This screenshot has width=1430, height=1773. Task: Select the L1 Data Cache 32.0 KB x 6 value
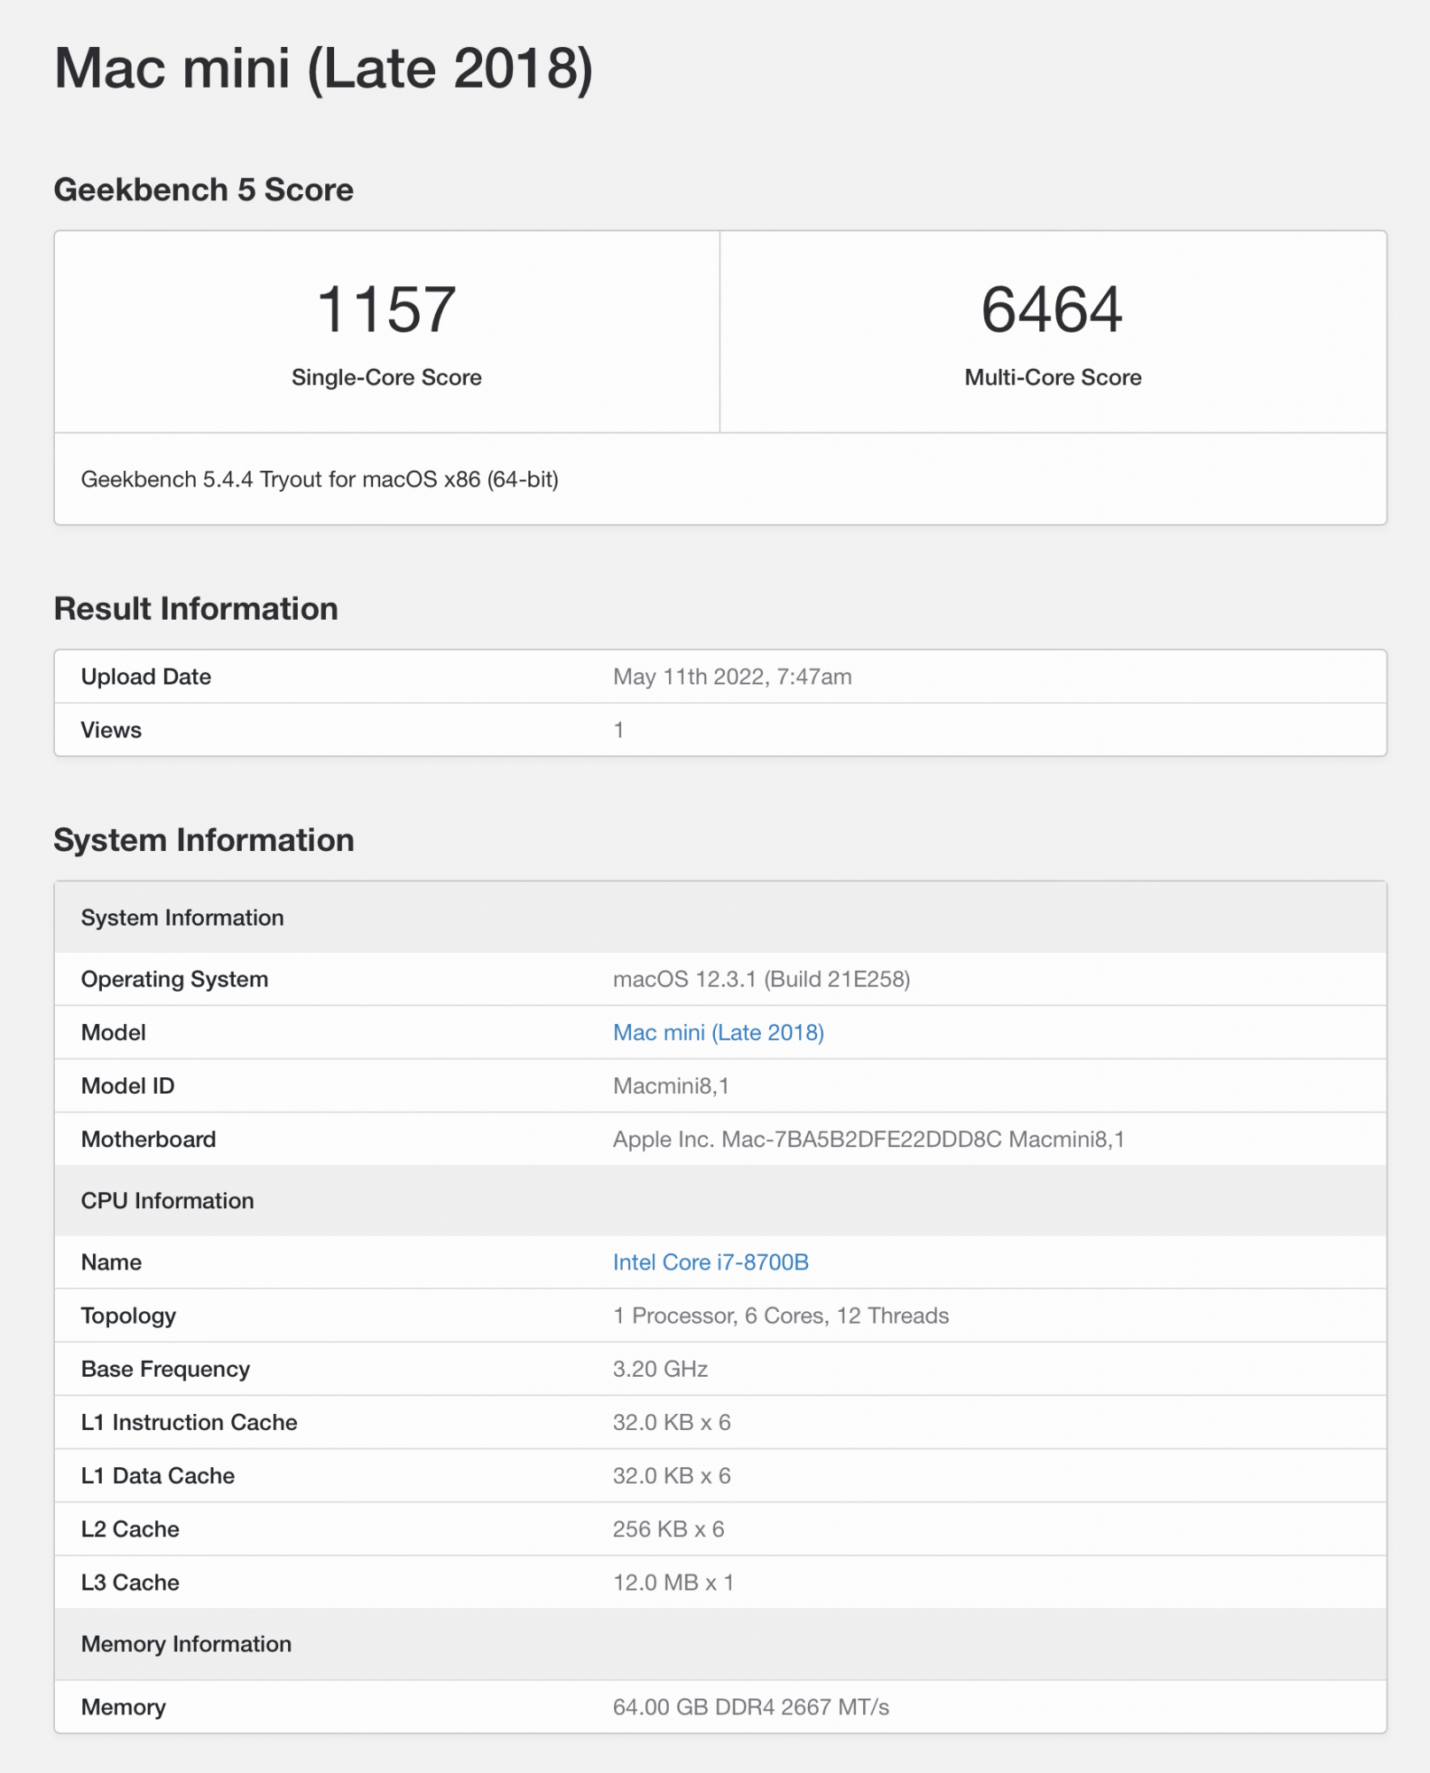pyautogui.click(x=672, y=1476)
